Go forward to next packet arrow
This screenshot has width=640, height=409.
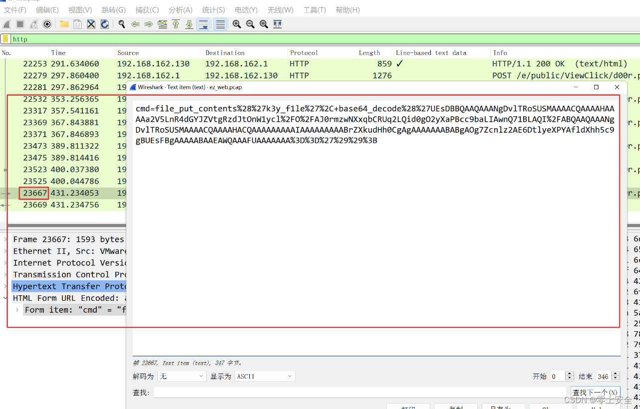[148, 24]
